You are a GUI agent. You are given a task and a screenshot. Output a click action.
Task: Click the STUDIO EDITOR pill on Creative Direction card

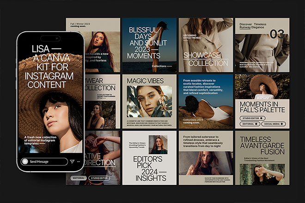(99, 178)
